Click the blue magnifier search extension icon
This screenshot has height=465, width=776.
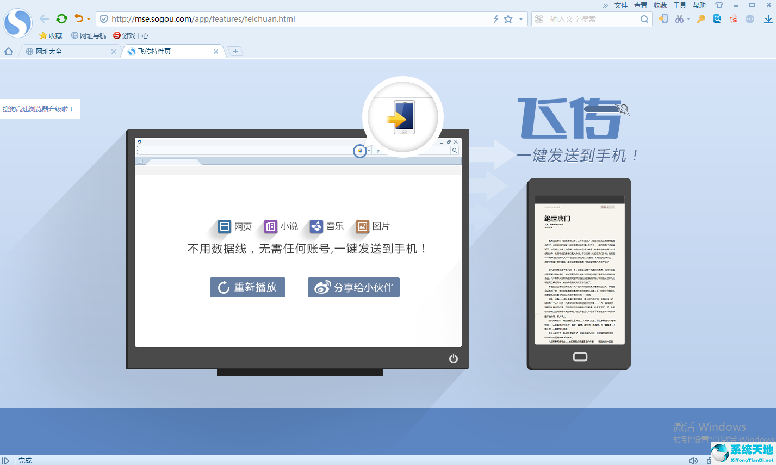[x=717, y=18]
